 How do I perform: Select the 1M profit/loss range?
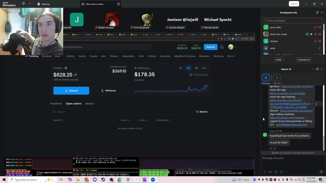[x=196, y=68]
